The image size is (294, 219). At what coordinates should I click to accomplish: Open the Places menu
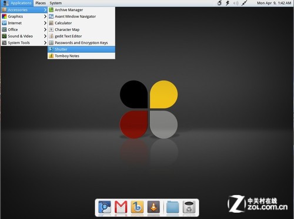tap(41, 3)
